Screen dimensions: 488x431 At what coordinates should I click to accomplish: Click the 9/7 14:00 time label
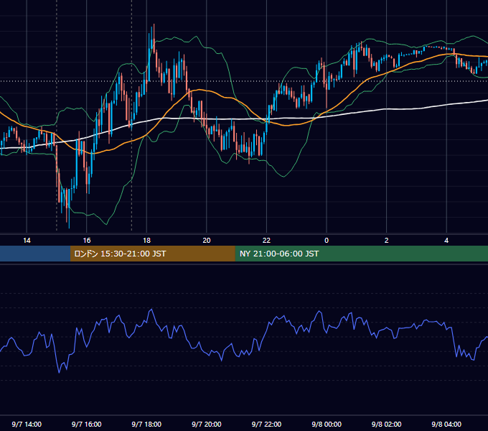click(x=27, y=425)
